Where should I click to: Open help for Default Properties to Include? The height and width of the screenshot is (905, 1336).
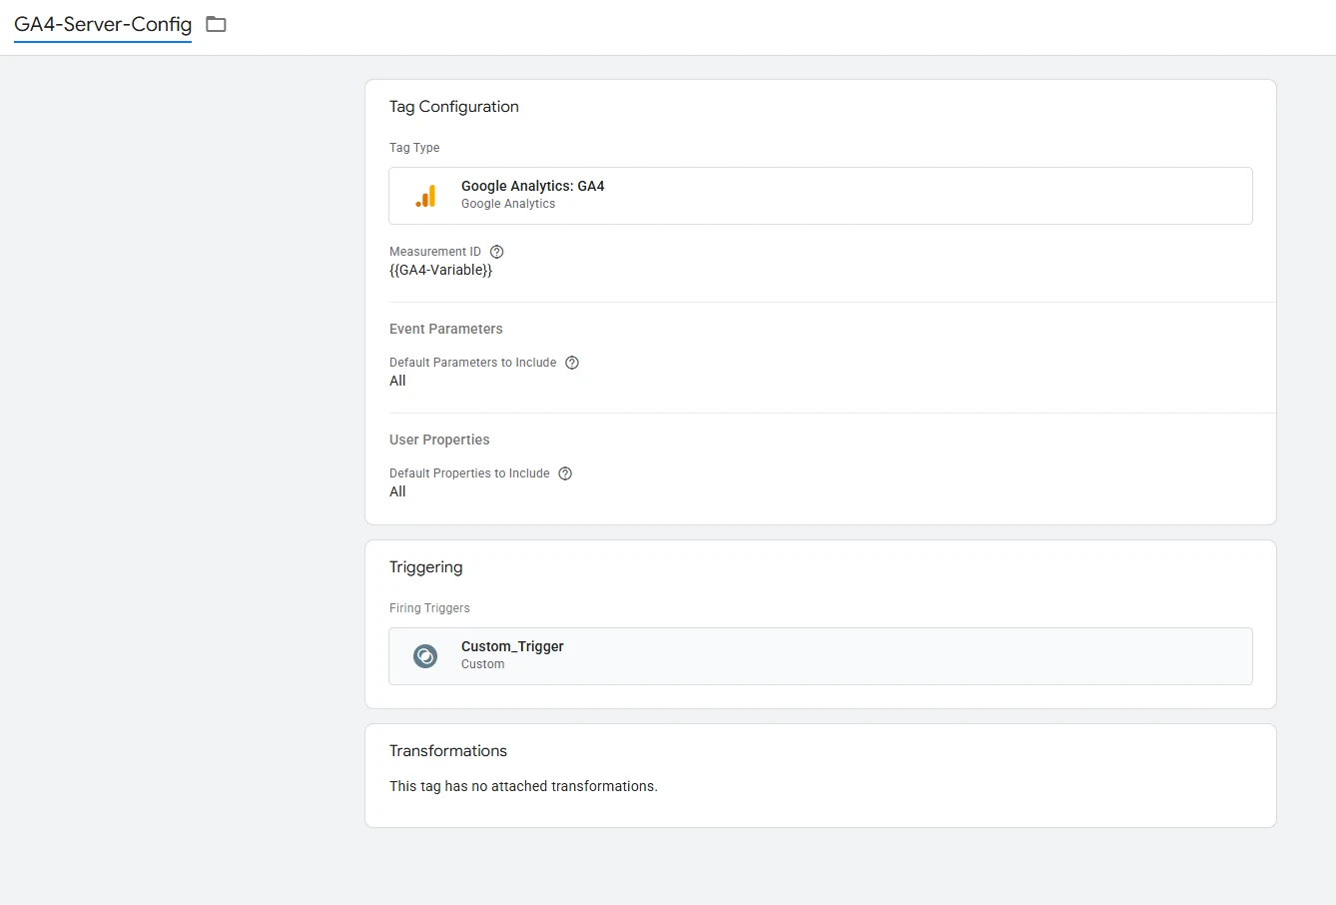[565, 473]
